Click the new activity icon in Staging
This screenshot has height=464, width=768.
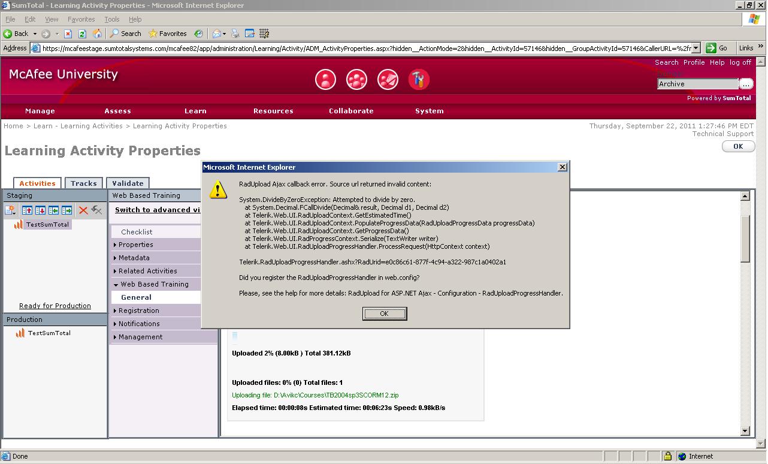(x=10, y=210)
